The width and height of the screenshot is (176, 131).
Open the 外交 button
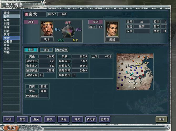tap(77, 119)
